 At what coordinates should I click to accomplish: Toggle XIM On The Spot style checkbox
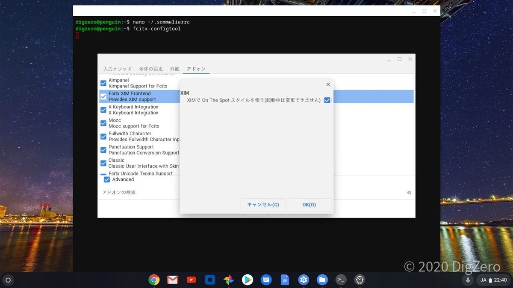click(327, 100)
